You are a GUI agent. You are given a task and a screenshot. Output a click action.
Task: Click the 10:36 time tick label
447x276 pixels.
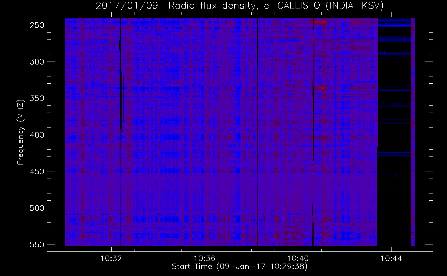205,259
